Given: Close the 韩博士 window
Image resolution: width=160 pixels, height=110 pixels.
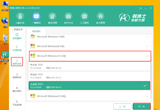Looking at the screenshot, I should point(151,8).
